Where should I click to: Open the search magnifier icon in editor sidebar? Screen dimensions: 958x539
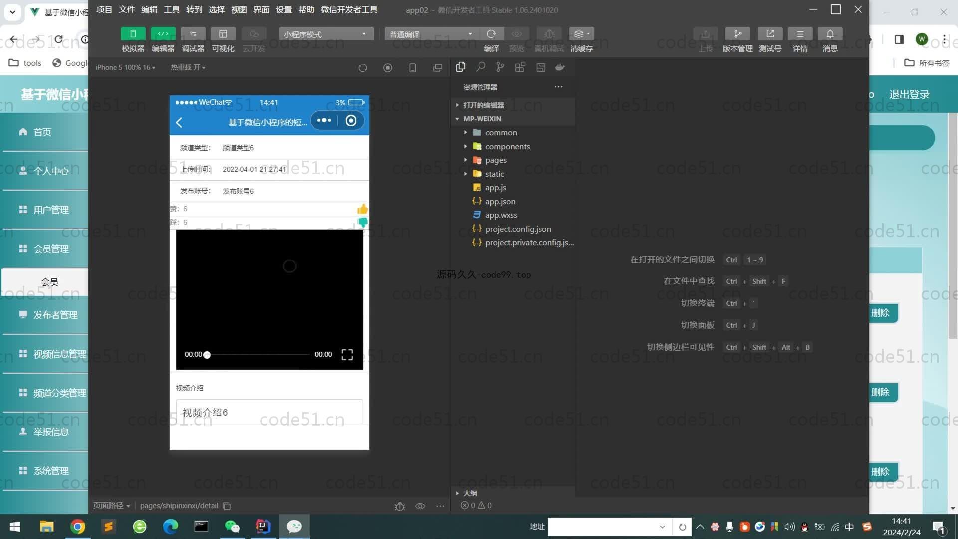480,67
